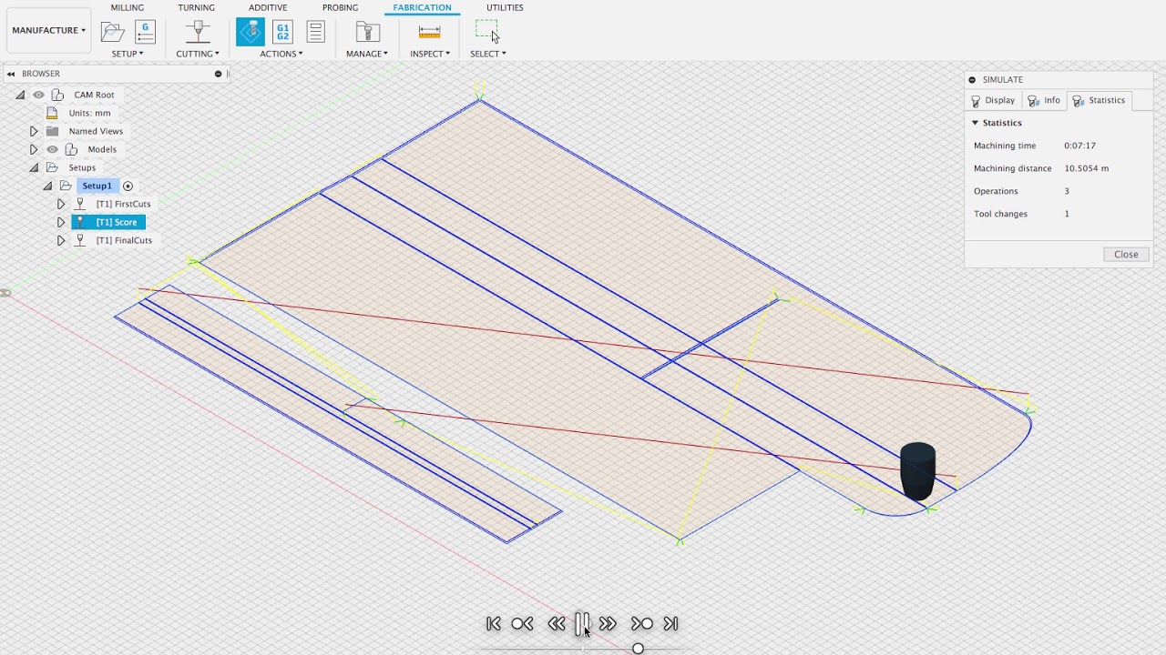
Task: Click the Simulate action icon
Action: click(251, 32)
